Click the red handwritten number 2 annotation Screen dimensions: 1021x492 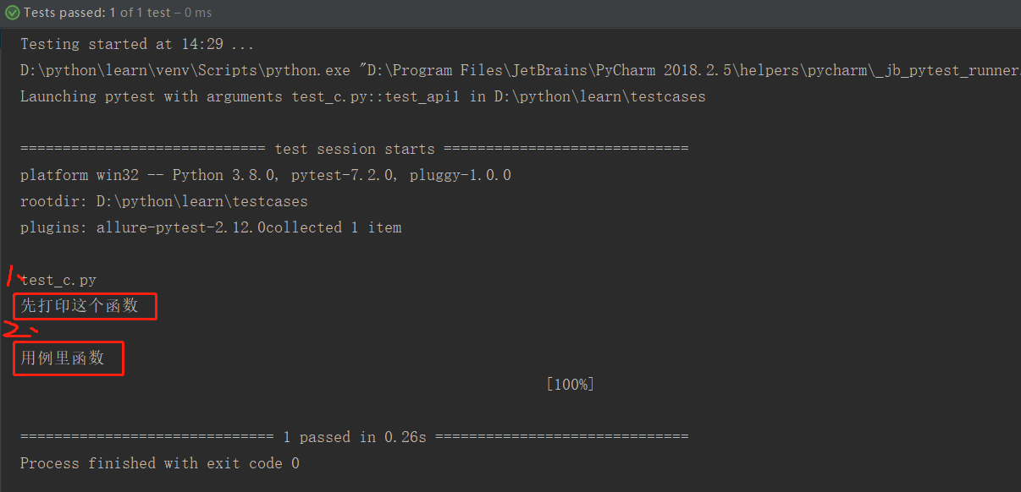(x=19, y=330)
